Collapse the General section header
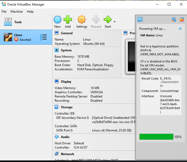This screenshot has width=187, height=162. pyautogui.click(x=66, y=33)
